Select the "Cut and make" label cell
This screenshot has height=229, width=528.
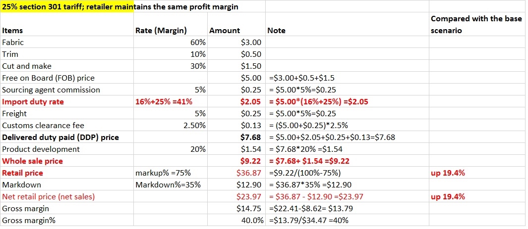coord(27,66)
